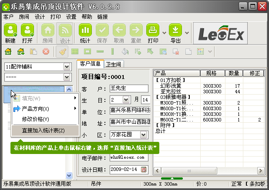Switch to the 卫生间 tab
Viewport: 269px width, 190px height.
click(114, 64)
